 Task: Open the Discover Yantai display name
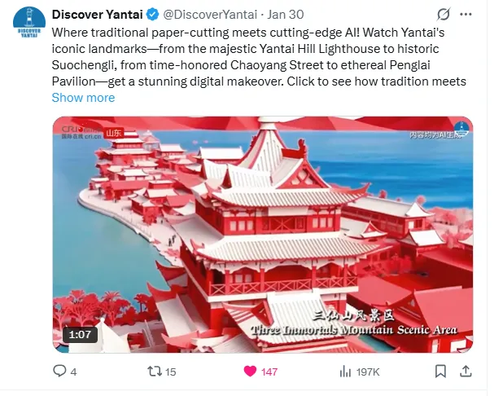pyautogui.click(x=97, y=15)
